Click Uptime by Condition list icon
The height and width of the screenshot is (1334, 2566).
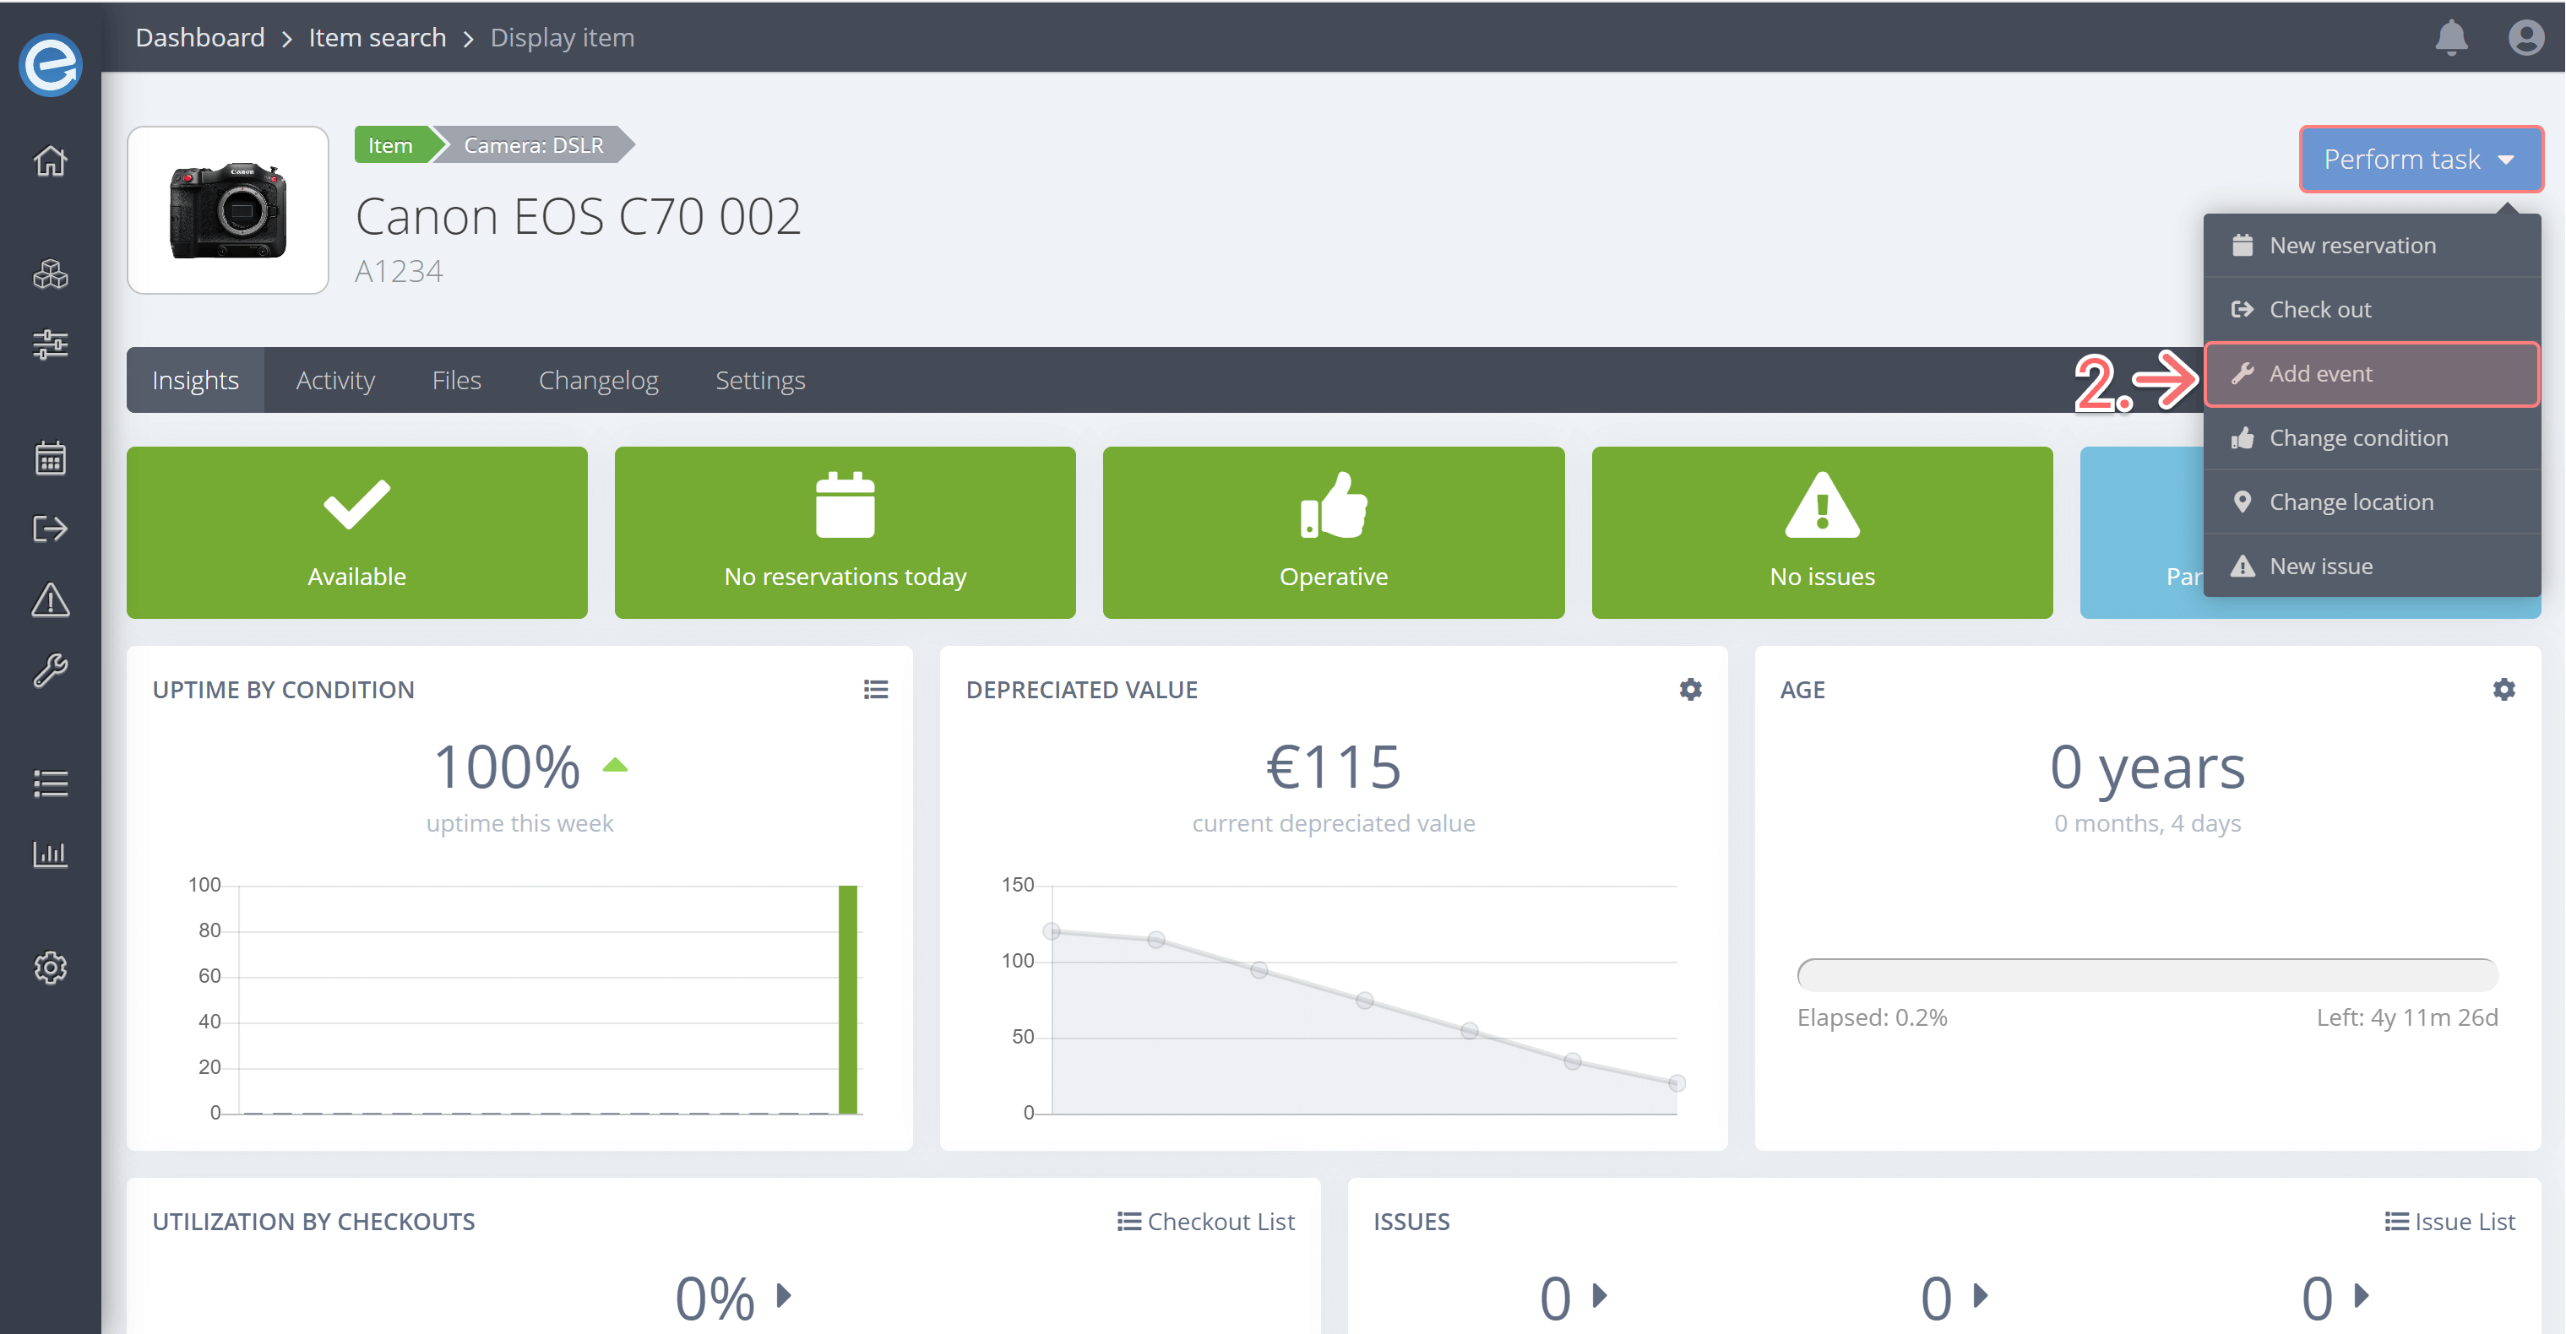876,689
